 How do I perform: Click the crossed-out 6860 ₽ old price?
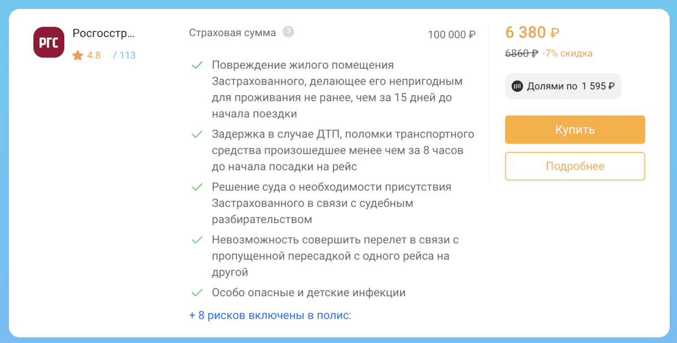pos(521,54)
